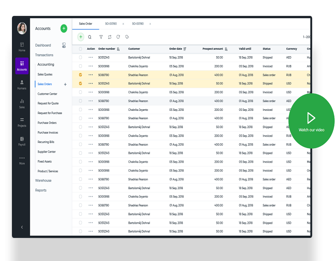Click the user profile avatar
The height and width of the screenshot is (261, 336).
(x=22, y=28)
